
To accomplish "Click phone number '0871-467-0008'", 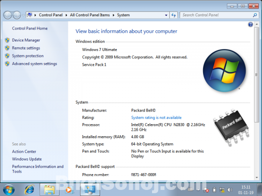I will [144, 175].
